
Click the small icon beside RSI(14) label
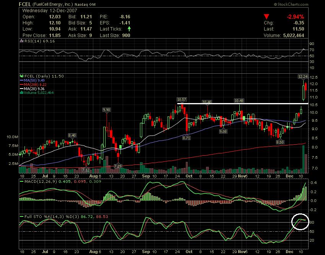(21, 41)
